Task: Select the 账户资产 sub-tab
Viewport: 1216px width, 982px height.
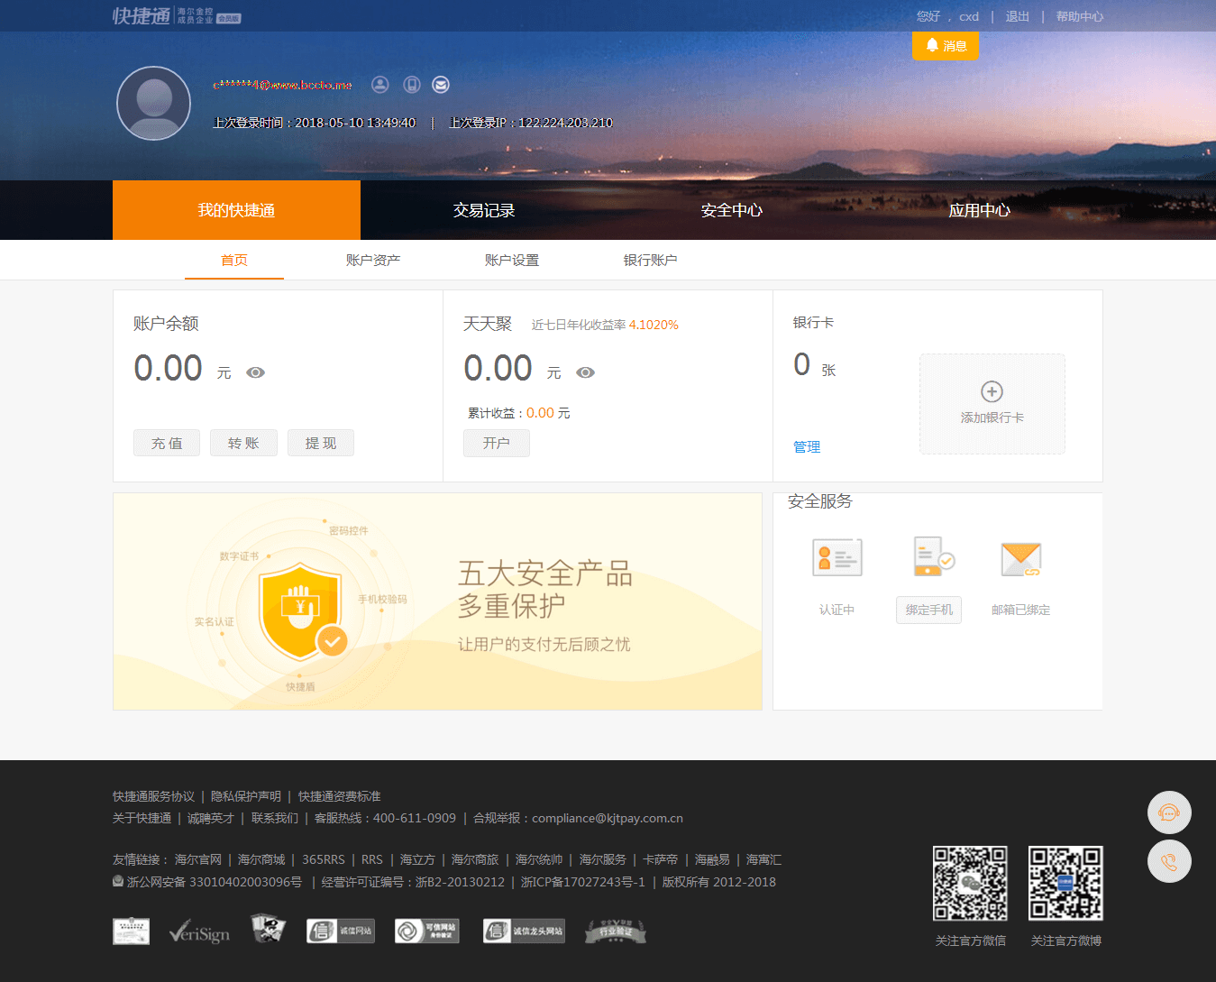Action: 373,260
